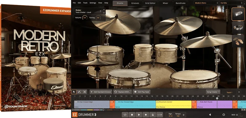
Task: Select the scissors cut tool
Action: tap(84, 92)
